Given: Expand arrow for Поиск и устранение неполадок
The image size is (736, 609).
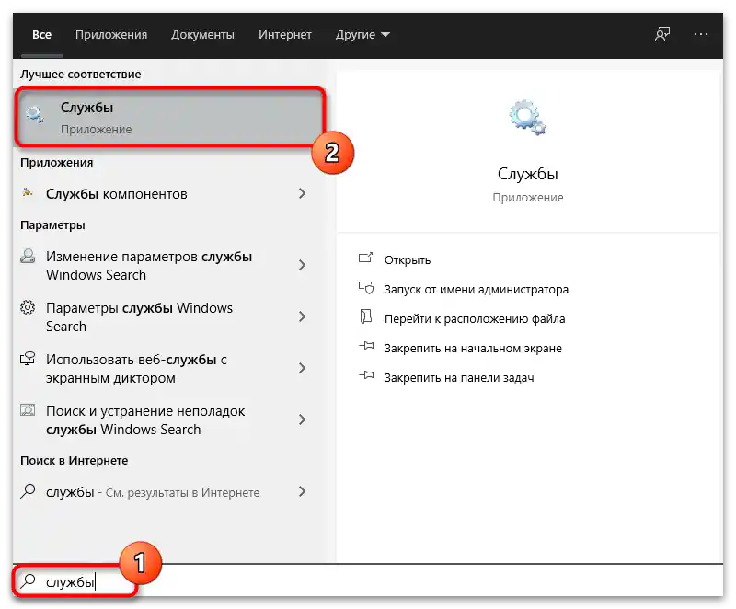Looking at the screenshot, I should [x=303, y=419].
